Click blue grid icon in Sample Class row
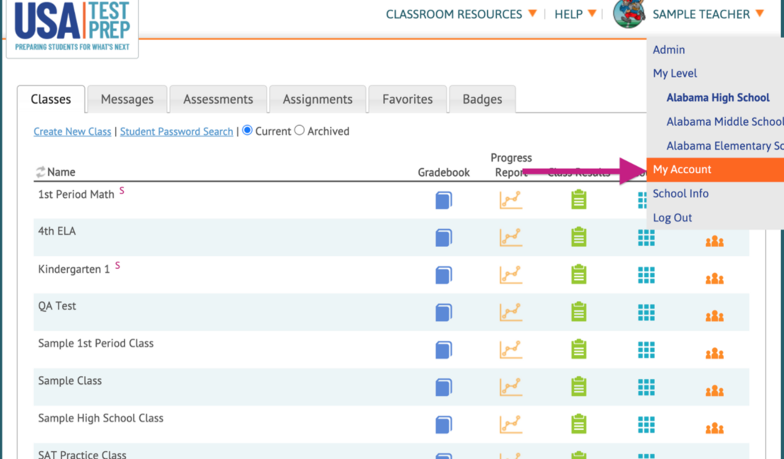Image resolution: width=784 pixels, height=459 pixels. 646,387
